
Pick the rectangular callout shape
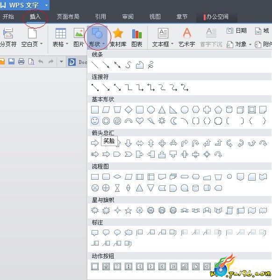pos(95,233)
